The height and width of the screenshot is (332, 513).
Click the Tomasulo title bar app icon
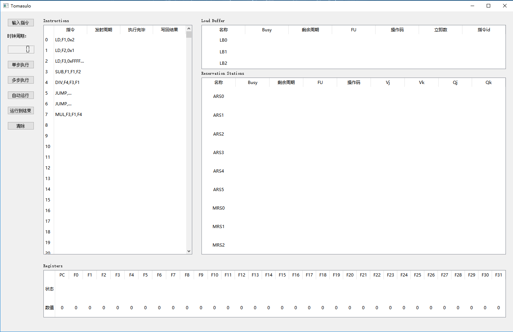[6, 6]
